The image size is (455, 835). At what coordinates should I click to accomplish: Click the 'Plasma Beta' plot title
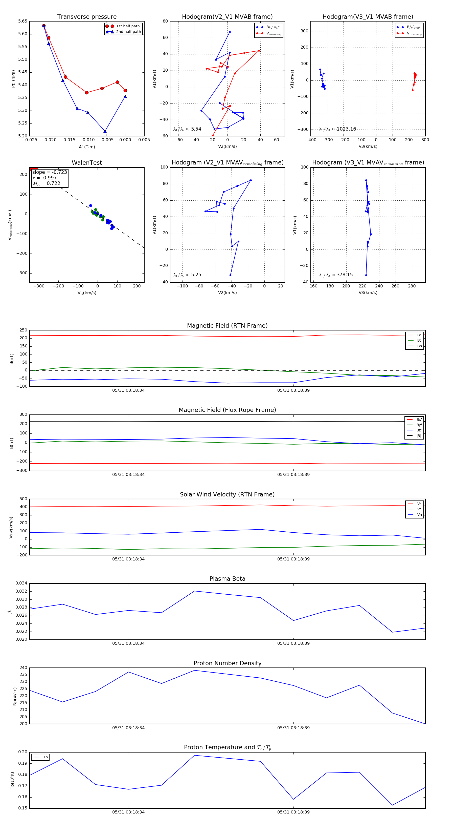(x=227, y=579)
